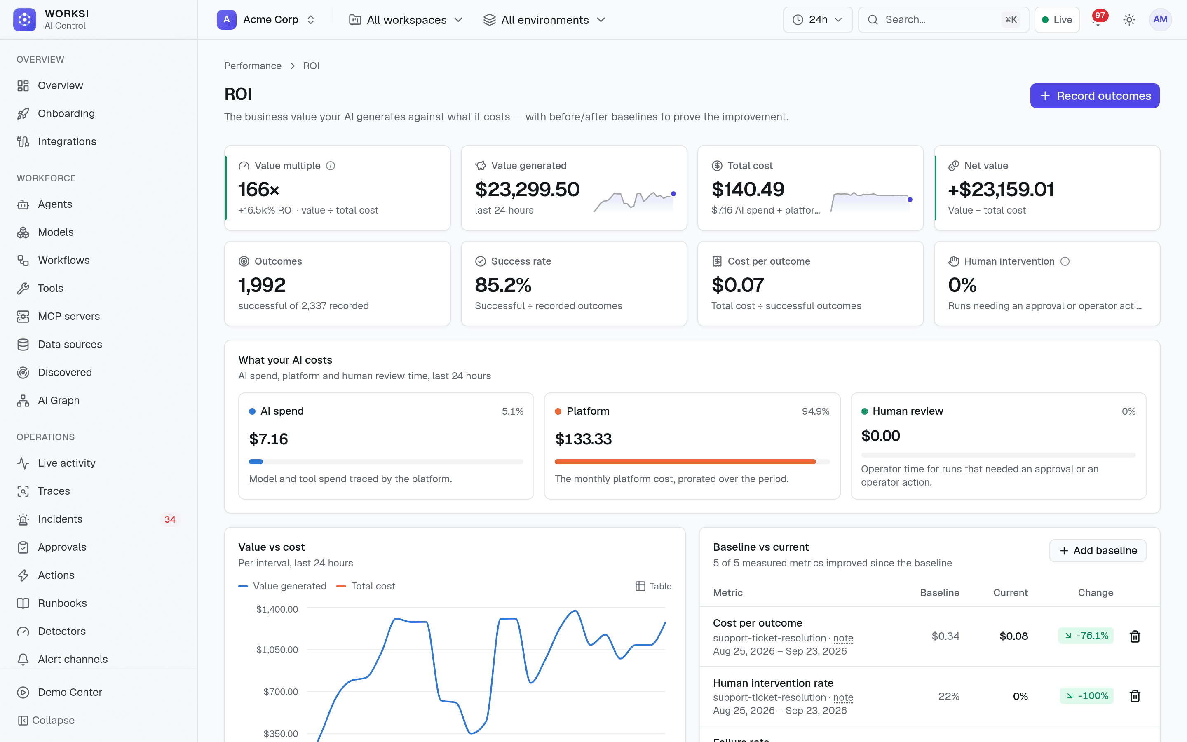
Task: Open the Tools section
Action: 98,288
